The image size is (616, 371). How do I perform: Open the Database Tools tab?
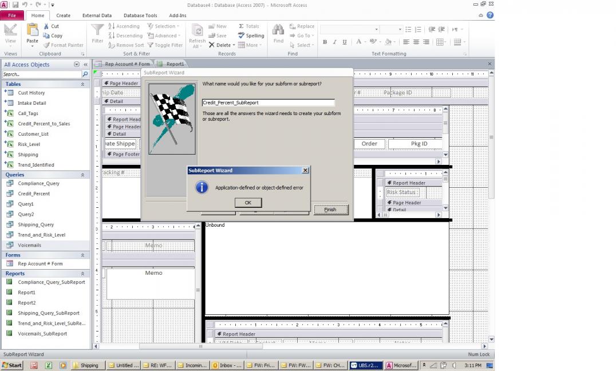coord(140,15)
